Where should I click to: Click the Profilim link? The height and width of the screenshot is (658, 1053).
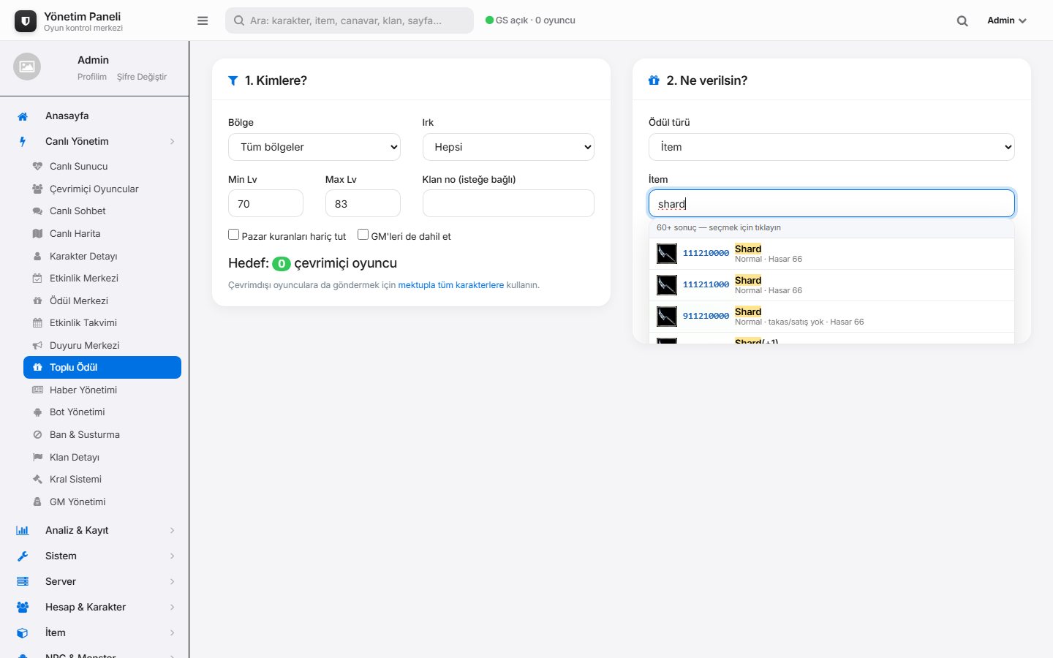click(x=92, y=77)
